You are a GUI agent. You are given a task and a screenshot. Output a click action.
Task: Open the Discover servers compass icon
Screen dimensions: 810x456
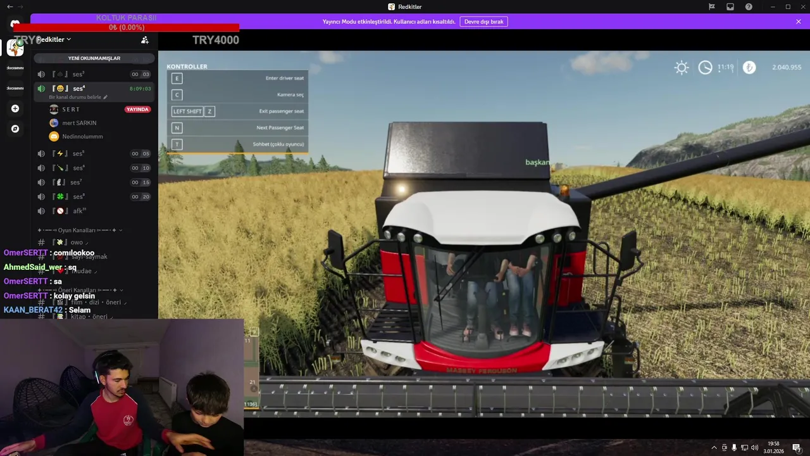(x=15, y=129)
